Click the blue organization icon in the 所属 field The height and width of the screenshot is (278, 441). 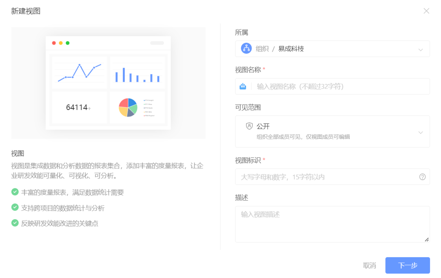click(x=246, y=48)
